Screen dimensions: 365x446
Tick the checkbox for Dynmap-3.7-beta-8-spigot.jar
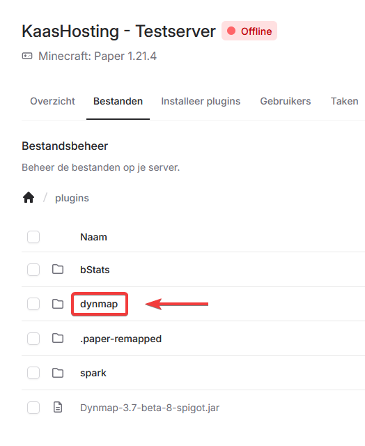click(x=33, y=408)
